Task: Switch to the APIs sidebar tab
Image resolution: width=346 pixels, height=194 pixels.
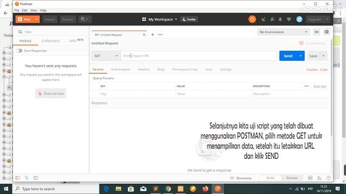Action: 76,41
